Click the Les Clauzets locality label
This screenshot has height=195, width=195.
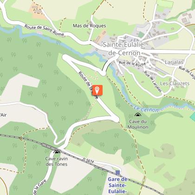pyautogui.click(x=175, y=84)
